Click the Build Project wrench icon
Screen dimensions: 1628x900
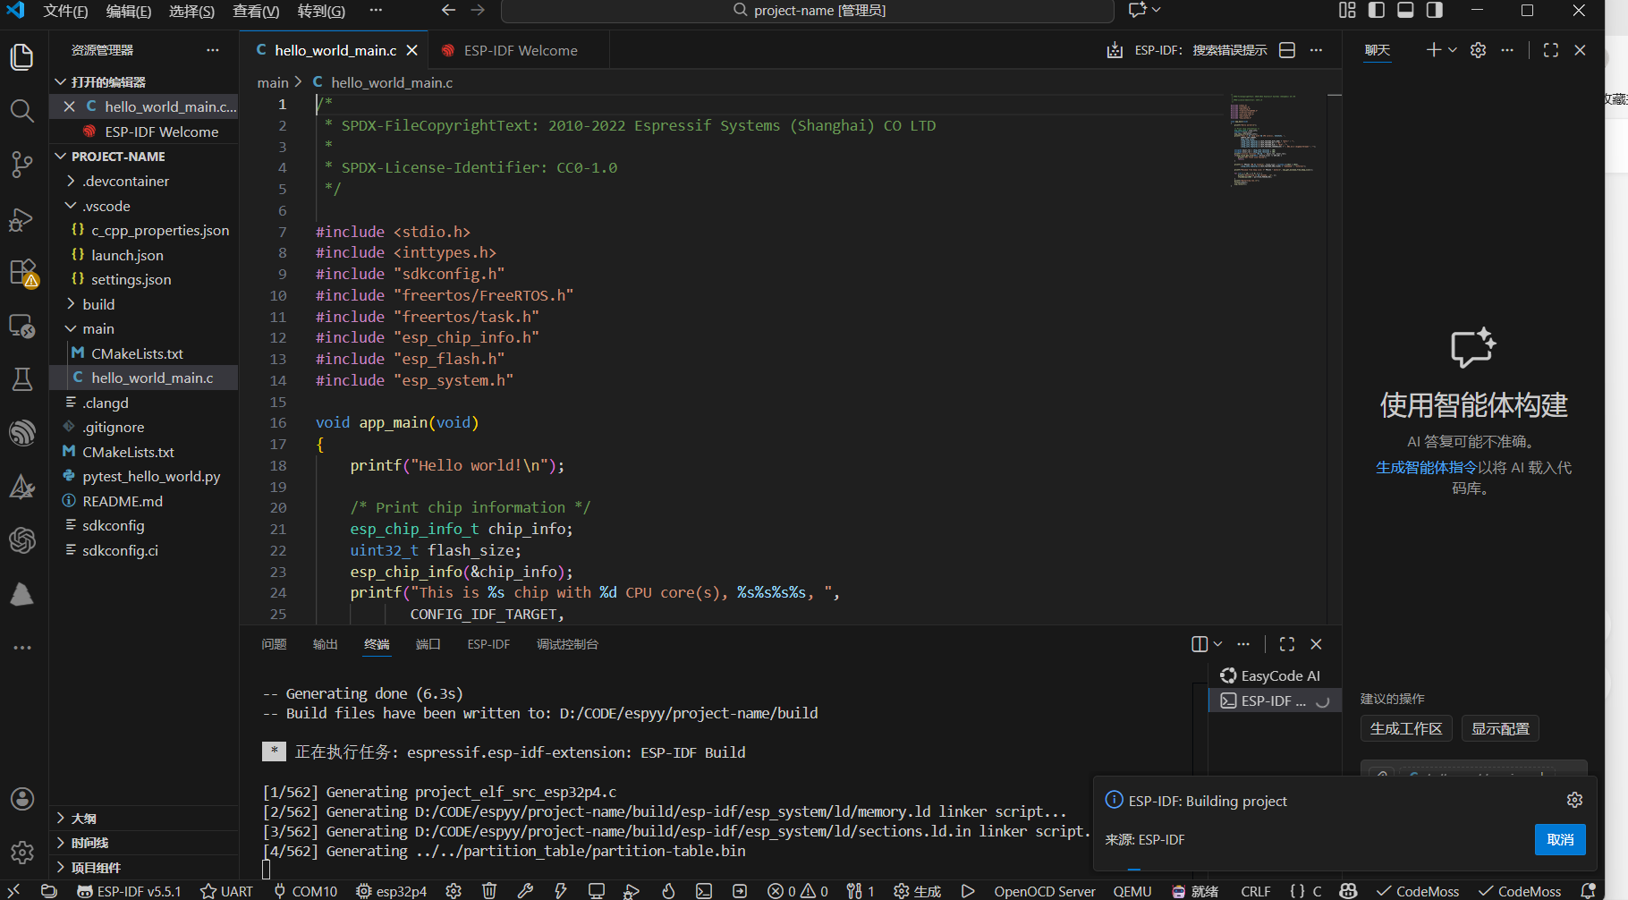[525, 891]
